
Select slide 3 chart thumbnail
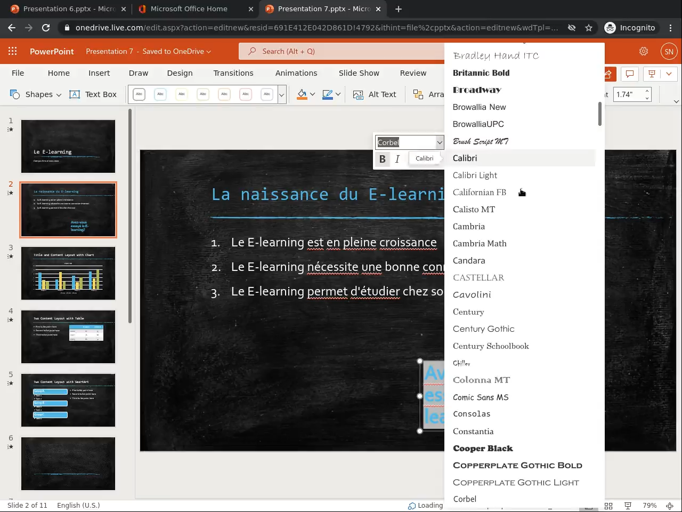[x=68, y=273]
